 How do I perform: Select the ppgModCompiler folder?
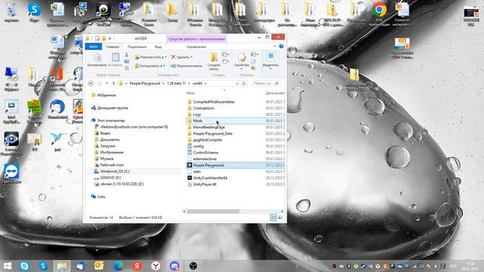[207, 140]
